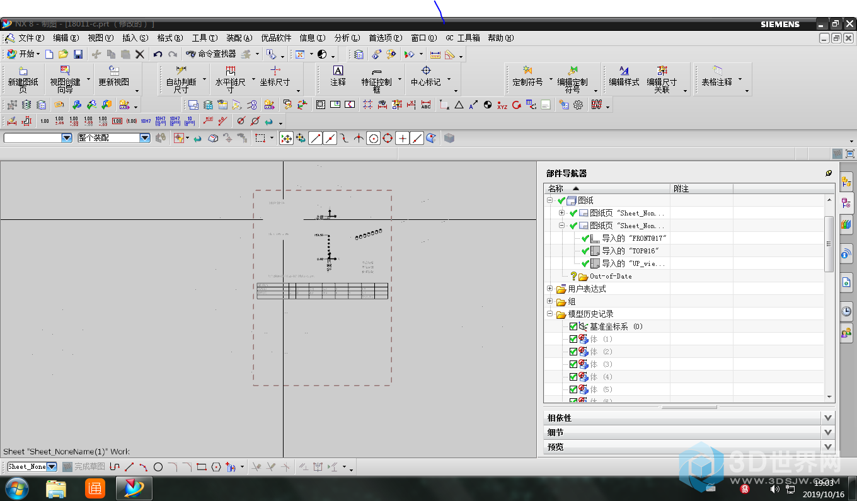Toggle the snap midpoint option icon
The height and width of the screenshot is (501, 857).
coord(330,138)
